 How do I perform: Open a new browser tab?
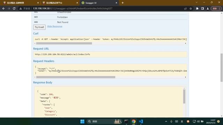[123, 3]
